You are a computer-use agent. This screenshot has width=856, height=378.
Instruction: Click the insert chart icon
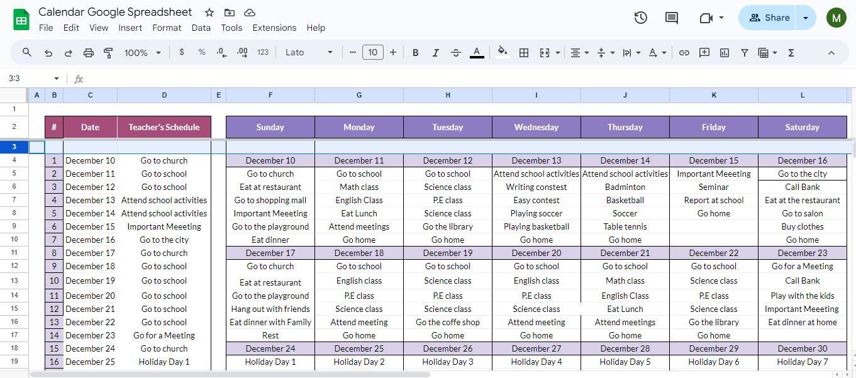[x=725, y=53]
